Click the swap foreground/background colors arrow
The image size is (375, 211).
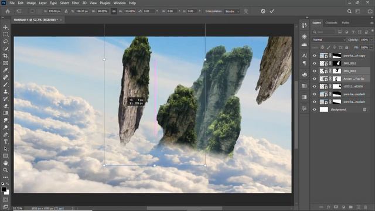coord(8,184)
